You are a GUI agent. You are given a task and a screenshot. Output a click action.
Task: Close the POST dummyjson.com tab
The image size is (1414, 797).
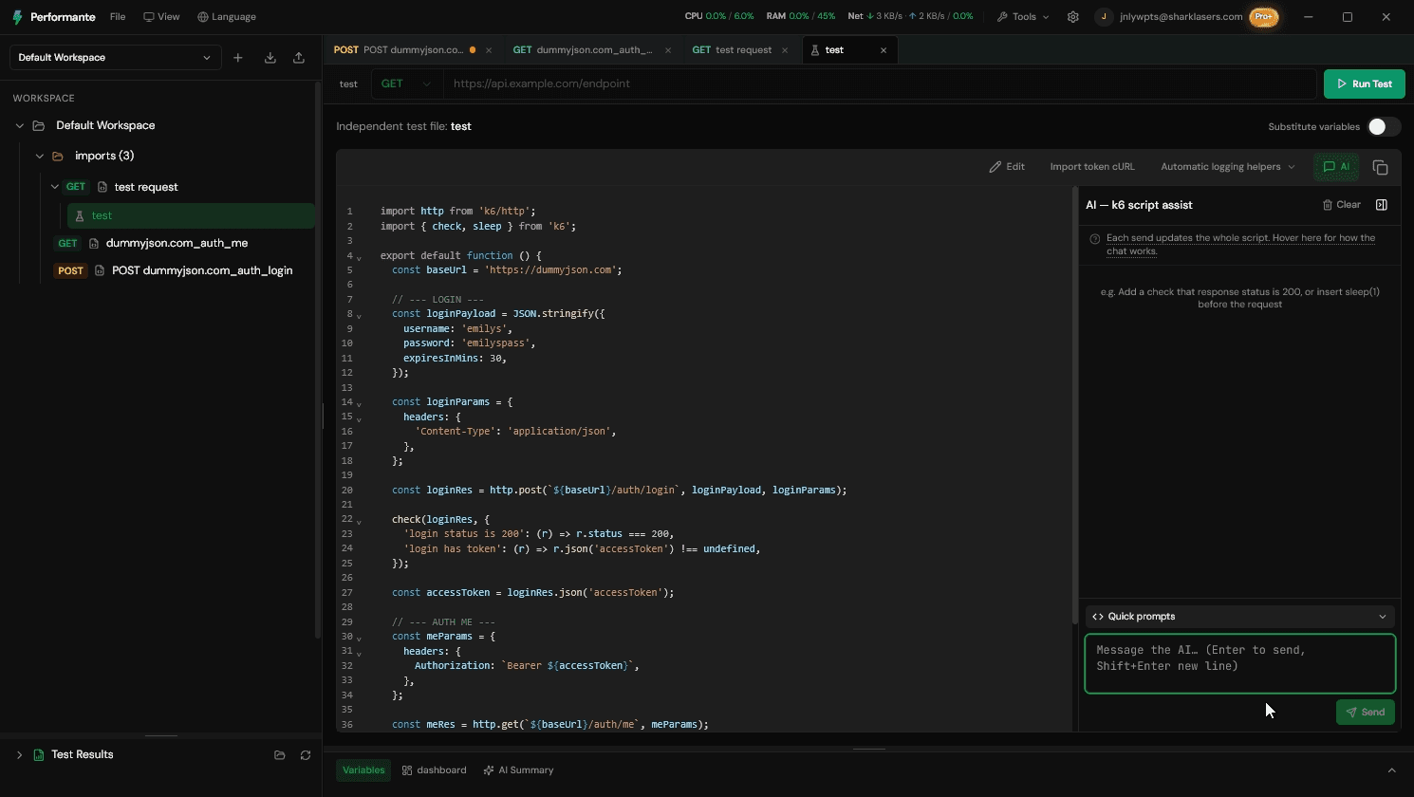point(489,50)
